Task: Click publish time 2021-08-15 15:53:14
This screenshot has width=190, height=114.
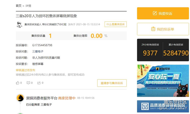Action: point(88,24)
